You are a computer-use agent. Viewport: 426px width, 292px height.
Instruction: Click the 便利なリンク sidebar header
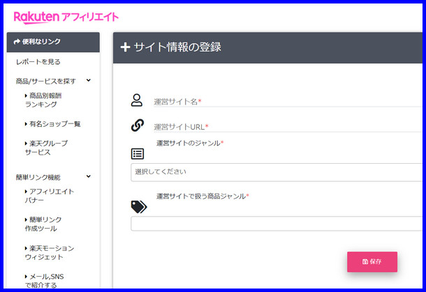[x=53, y=42]
